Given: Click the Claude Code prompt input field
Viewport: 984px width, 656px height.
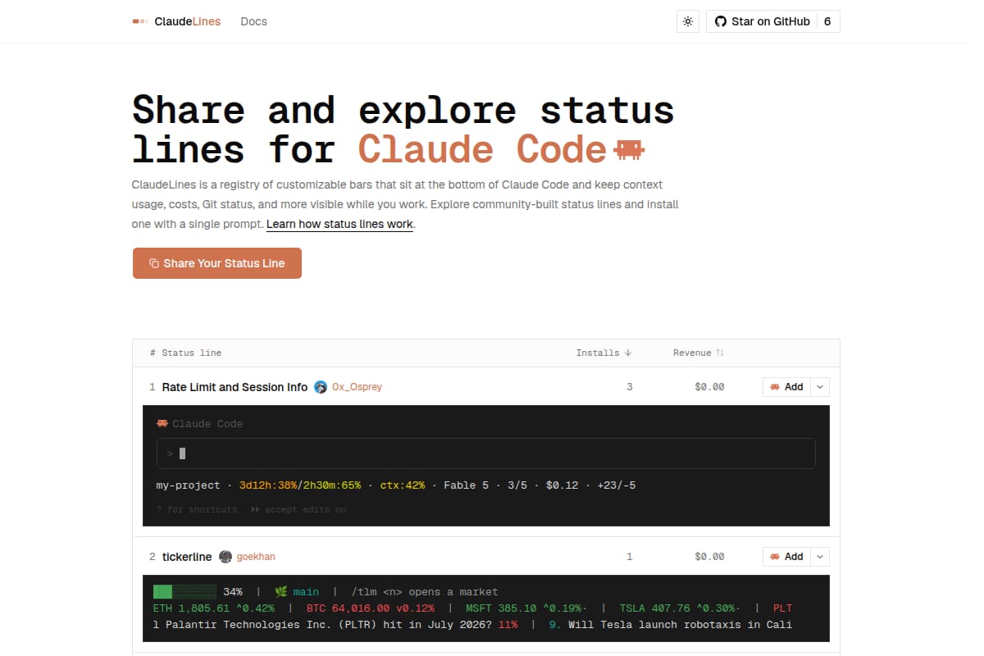Looking at the screenshot, I should (x=485, y=453).
